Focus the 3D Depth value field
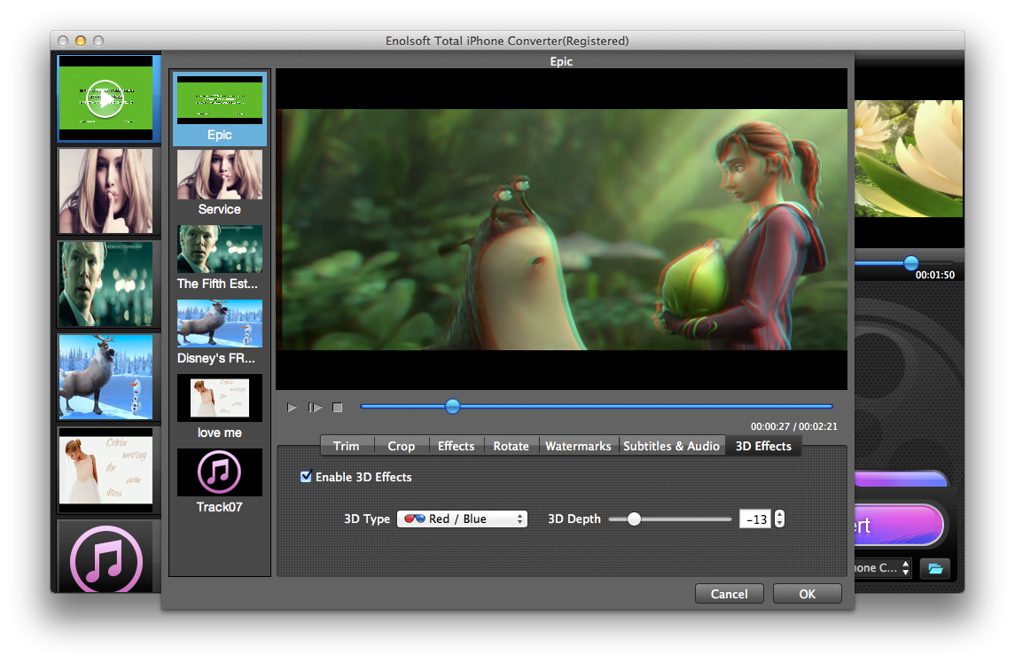 [754, 519]
